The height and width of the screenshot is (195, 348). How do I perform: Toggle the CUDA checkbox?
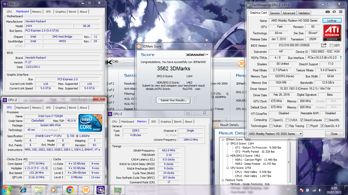[x=287, y=120]
